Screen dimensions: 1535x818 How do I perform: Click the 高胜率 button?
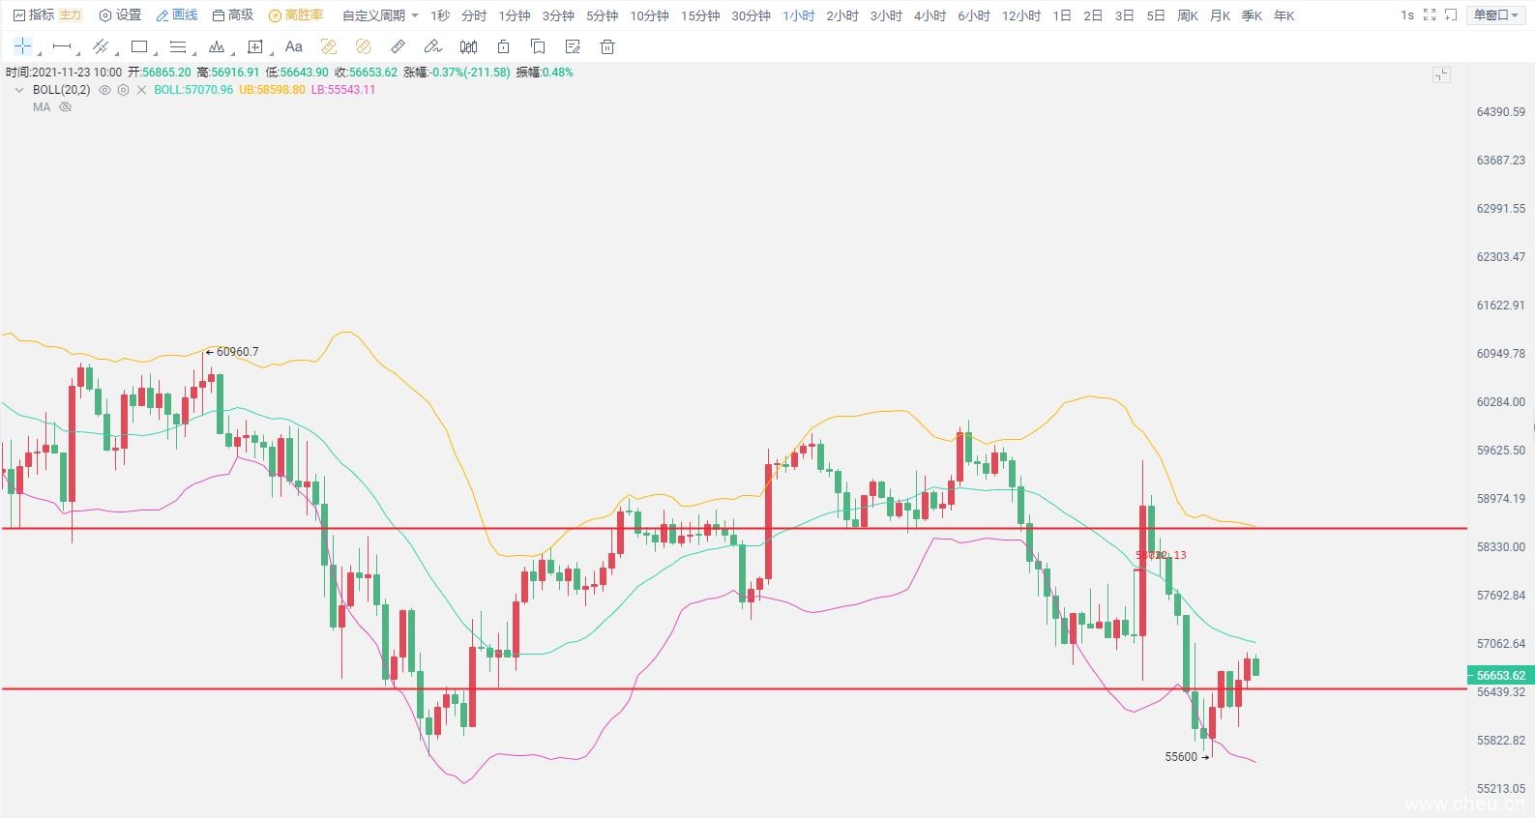tap(296, 15)
